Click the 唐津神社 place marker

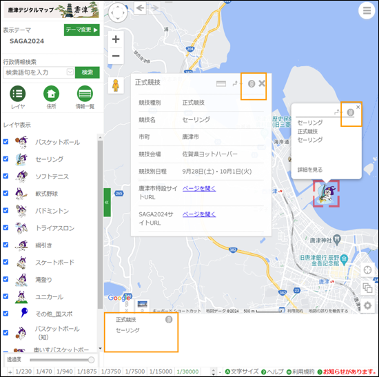[337, 239]
